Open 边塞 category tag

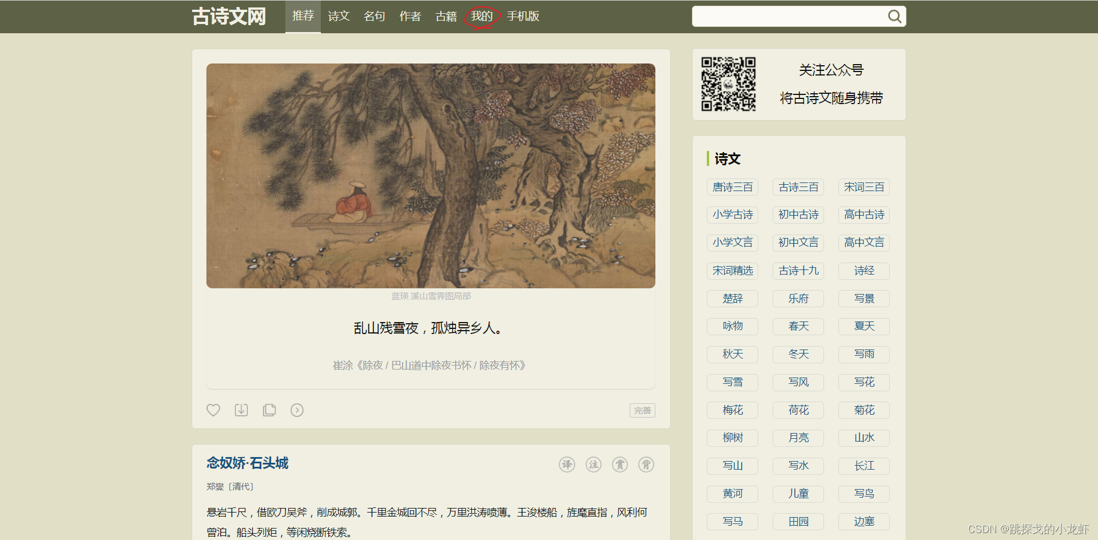point(864,522)
